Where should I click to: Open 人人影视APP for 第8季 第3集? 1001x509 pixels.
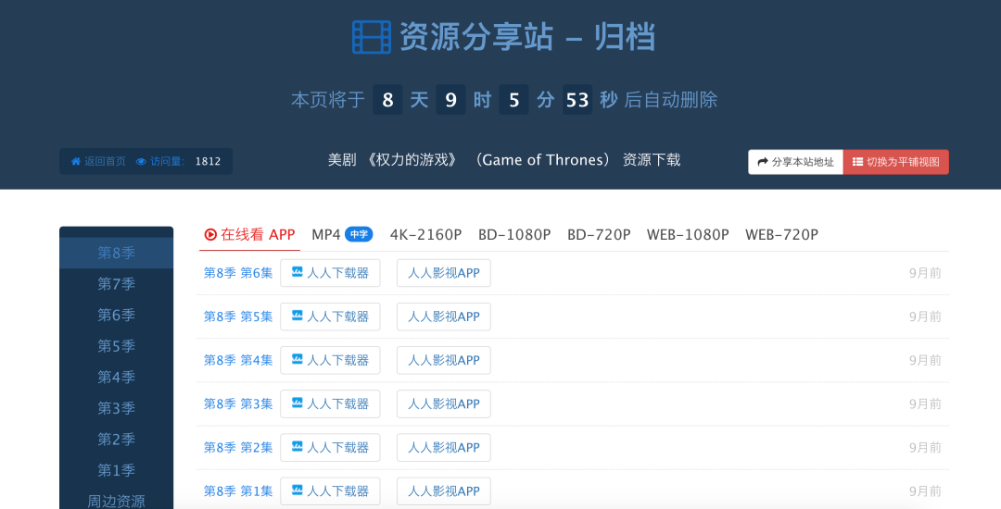coord(444,403)
